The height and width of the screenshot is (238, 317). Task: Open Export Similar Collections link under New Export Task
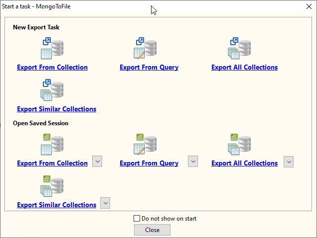click(56, 109)
